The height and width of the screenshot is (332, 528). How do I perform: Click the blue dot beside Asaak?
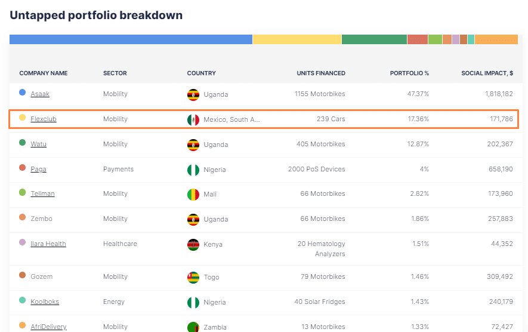(22, 93)
